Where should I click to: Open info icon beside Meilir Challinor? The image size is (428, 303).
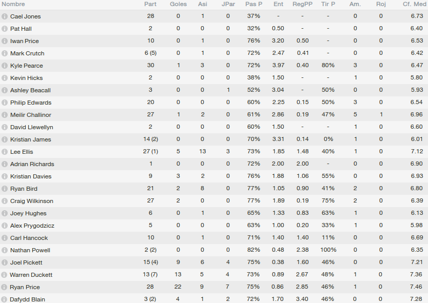5,115
